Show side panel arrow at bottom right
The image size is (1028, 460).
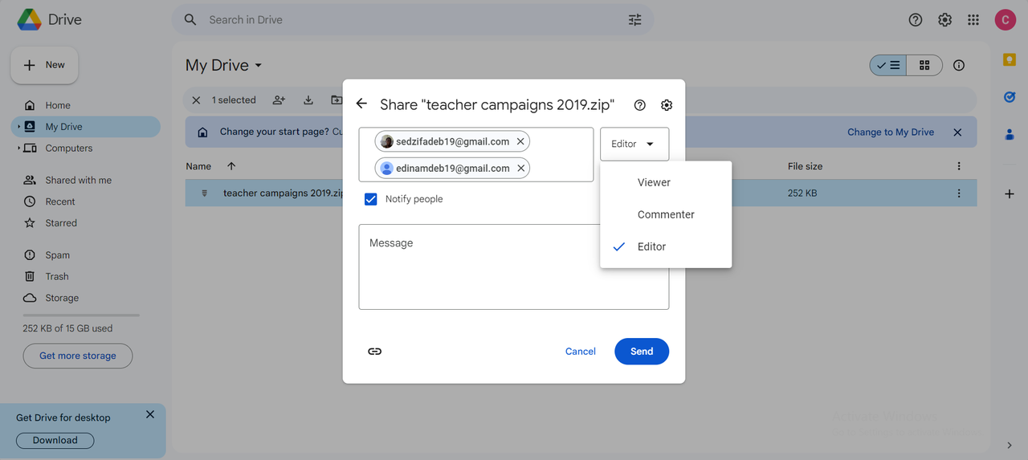click(x=1010, y=446)
